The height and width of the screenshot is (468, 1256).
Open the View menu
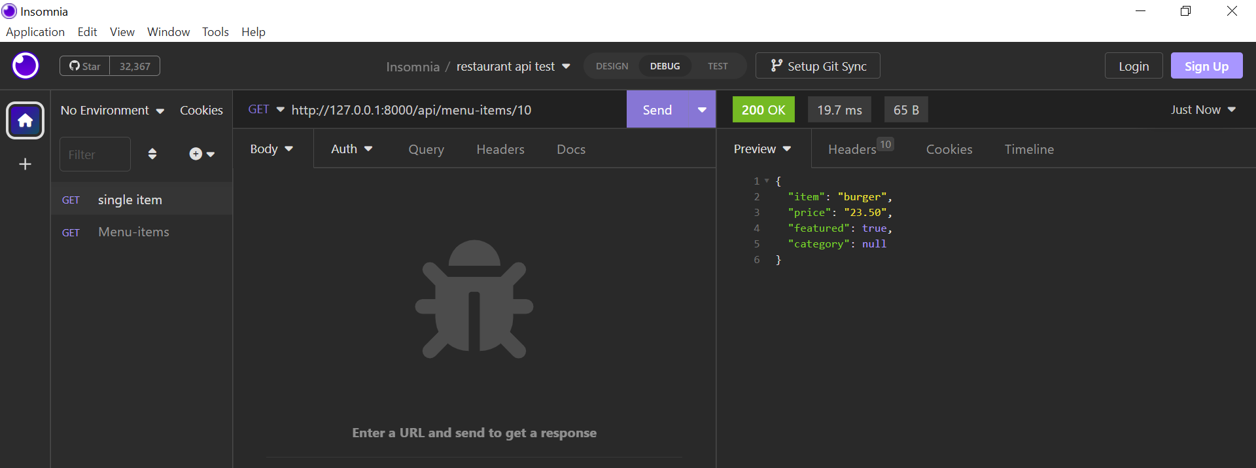[x=122, y=31]
